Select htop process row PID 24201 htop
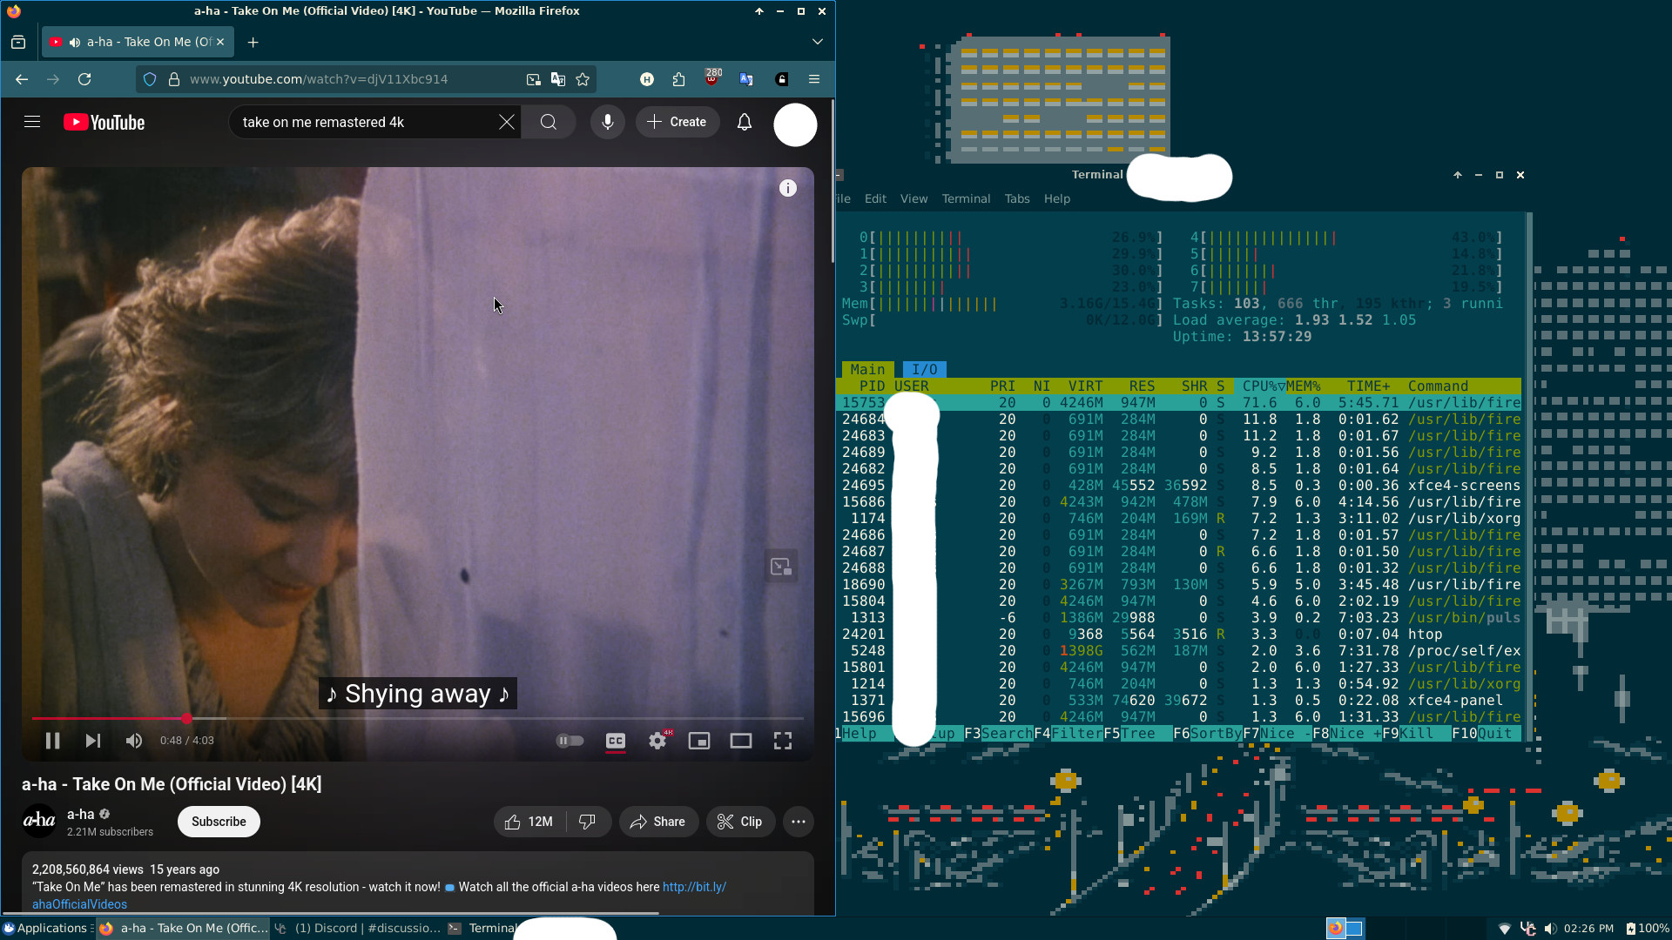 [1179, 634]
